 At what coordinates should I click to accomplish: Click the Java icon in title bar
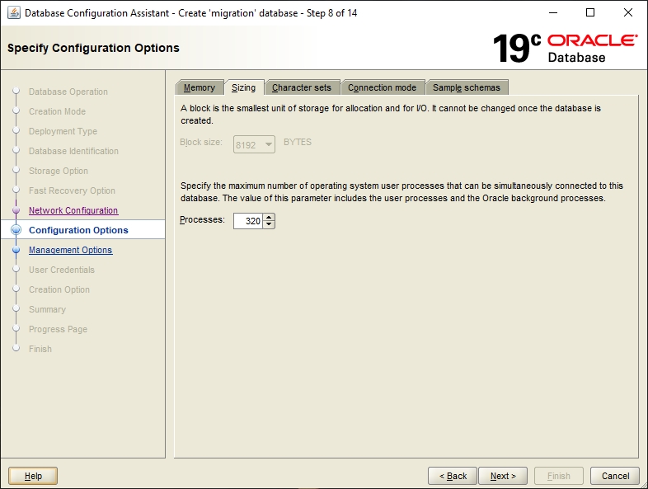(13, 13)
